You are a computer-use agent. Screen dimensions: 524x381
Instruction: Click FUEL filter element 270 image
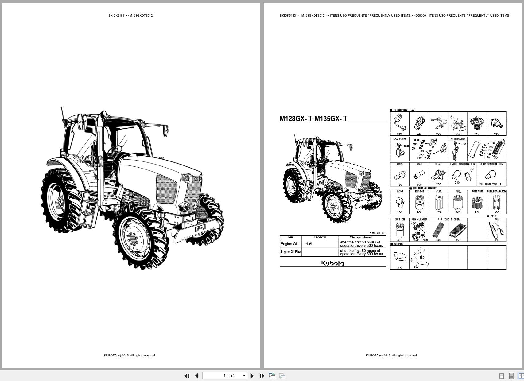(438, 202)
